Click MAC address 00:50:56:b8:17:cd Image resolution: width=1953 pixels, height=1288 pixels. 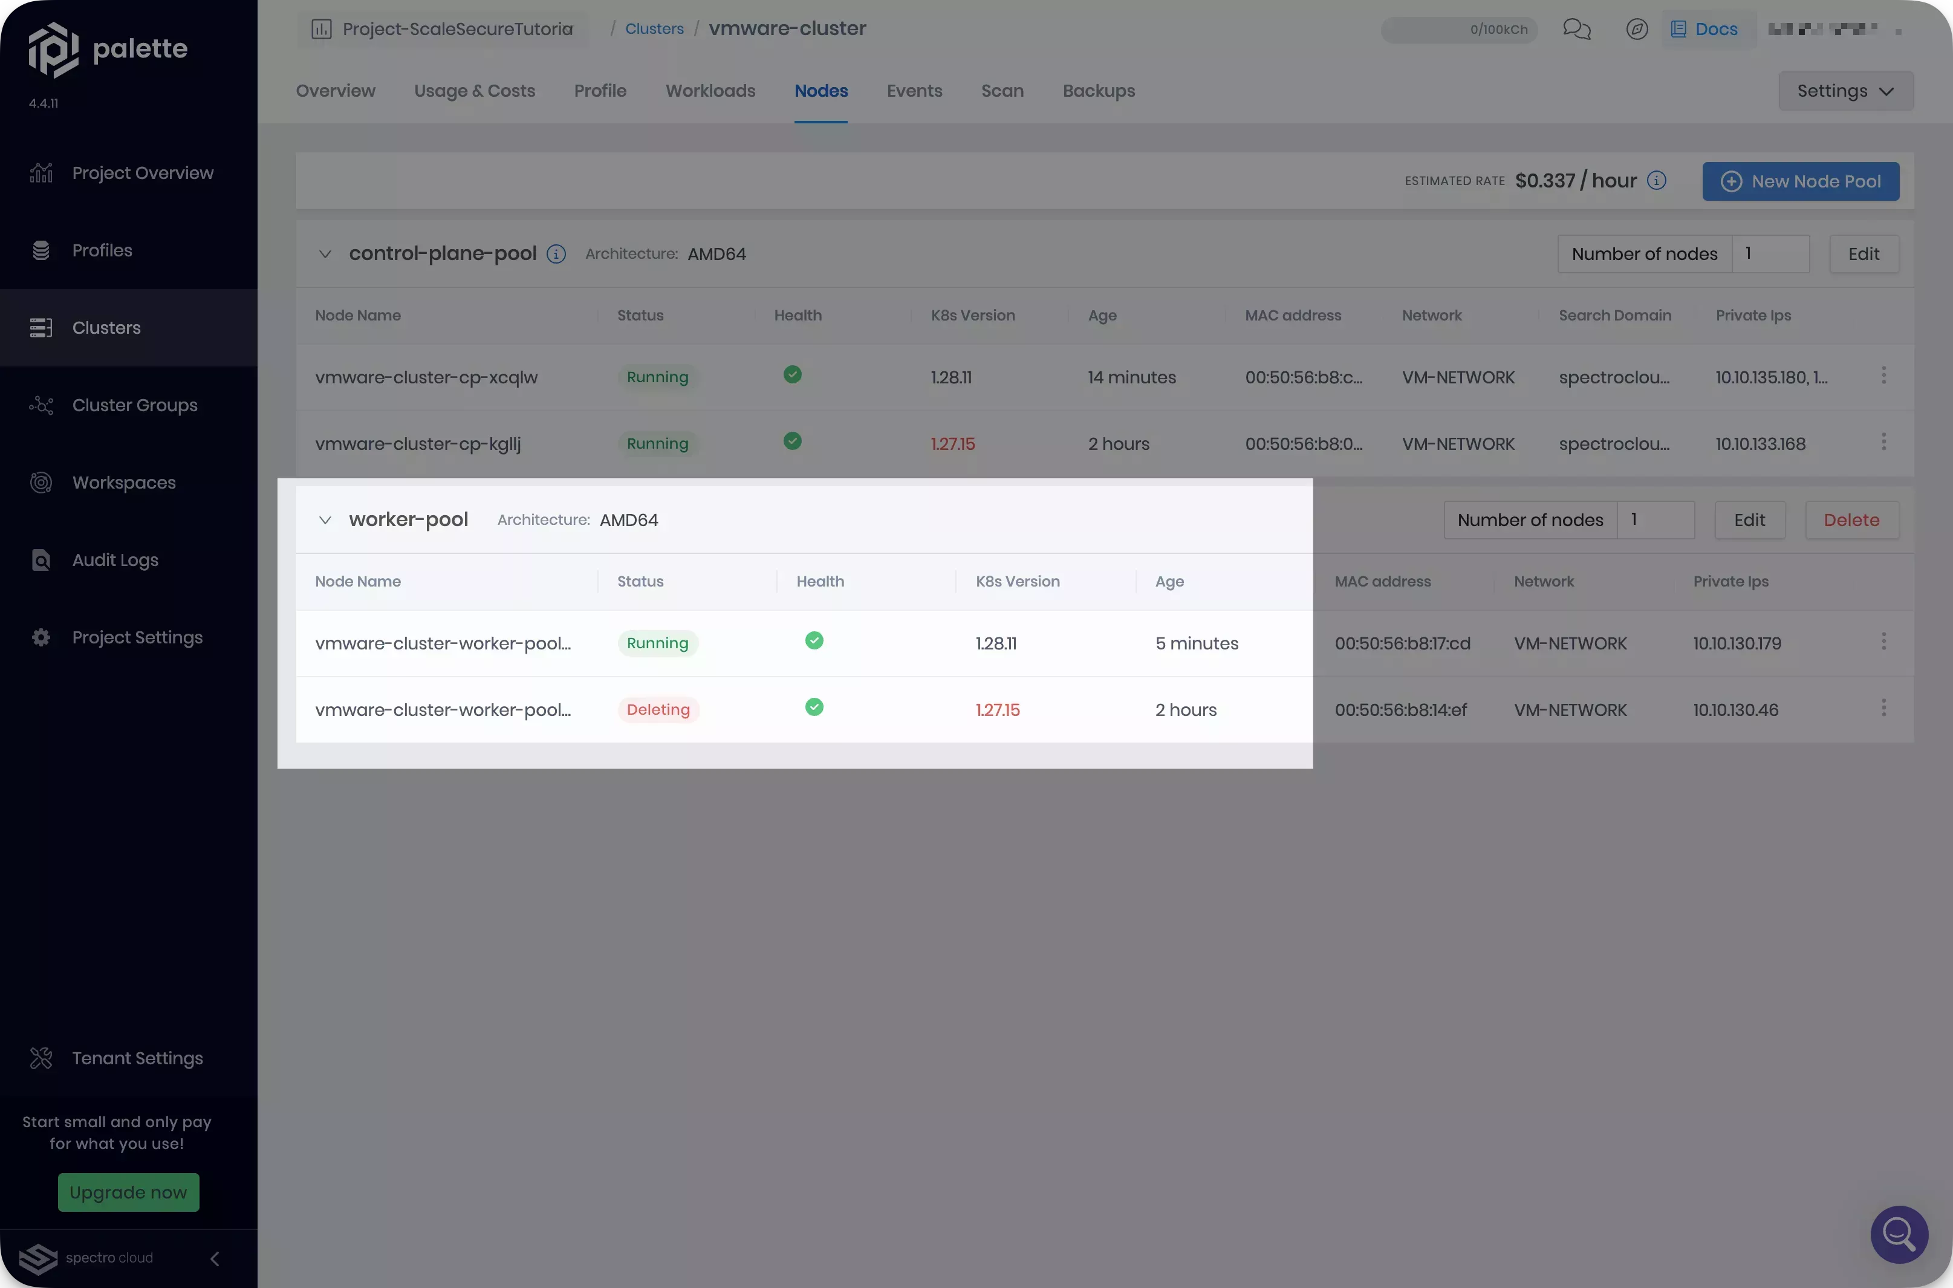pyautogui.click(x=1402, y=643)
